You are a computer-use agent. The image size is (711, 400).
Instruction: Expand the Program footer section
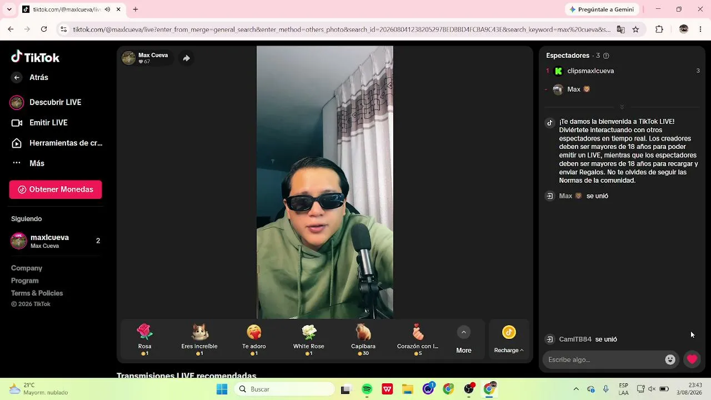click(x=25, y=281)
